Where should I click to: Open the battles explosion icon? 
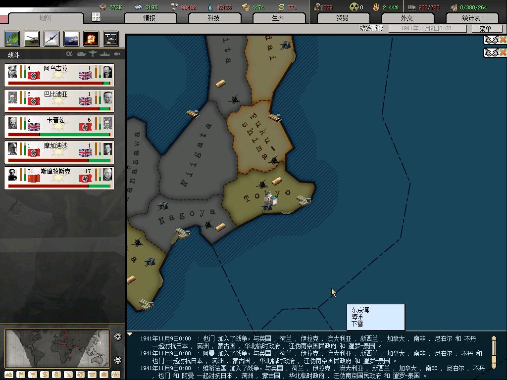click(91, 39)
